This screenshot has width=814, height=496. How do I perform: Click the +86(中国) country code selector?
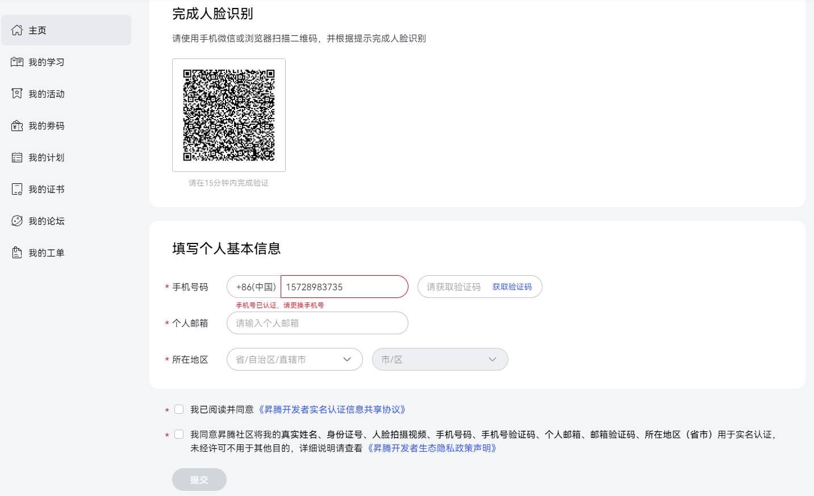254,287
